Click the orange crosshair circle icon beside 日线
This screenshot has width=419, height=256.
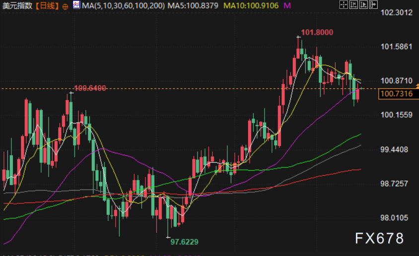65,6
